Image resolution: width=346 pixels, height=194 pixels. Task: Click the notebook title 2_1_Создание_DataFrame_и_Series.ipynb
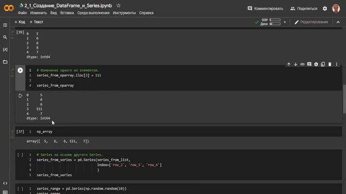click(68, 5)
